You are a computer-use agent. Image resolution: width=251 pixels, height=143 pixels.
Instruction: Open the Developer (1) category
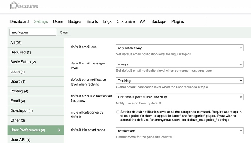[x=36, y=111]
